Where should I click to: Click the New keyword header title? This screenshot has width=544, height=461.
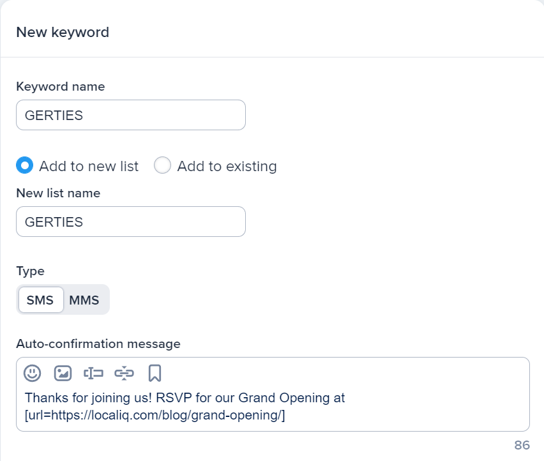pos(63,32)
